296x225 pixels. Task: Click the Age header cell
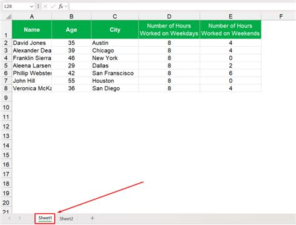pyautogui.click(x=71, y=29)
